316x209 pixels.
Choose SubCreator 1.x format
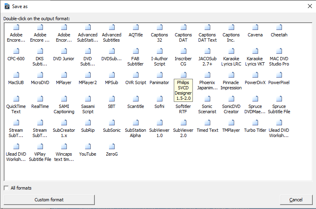64,129
